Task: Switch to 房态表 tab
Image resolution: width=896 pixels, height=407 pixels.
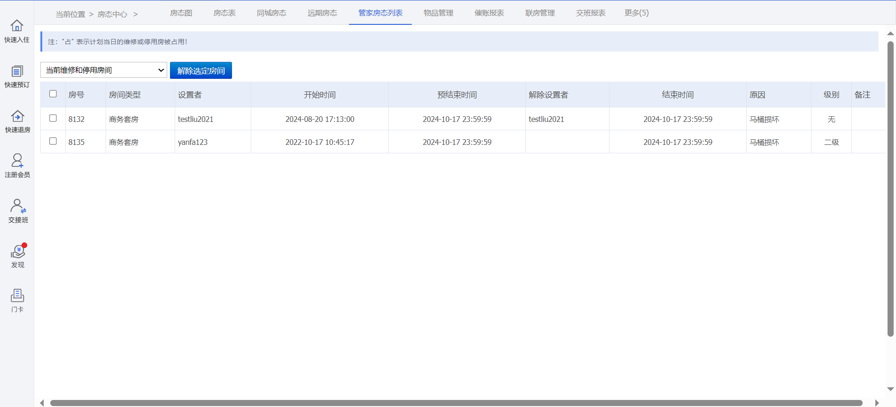Action: click(x=224, y=13)
